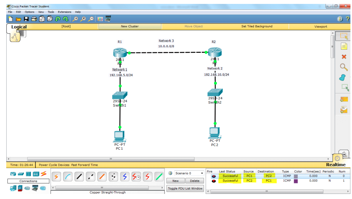The image size is (352, 199).
Task: Zoom in with the plus magnifier icon
Action: pos(75,19)
